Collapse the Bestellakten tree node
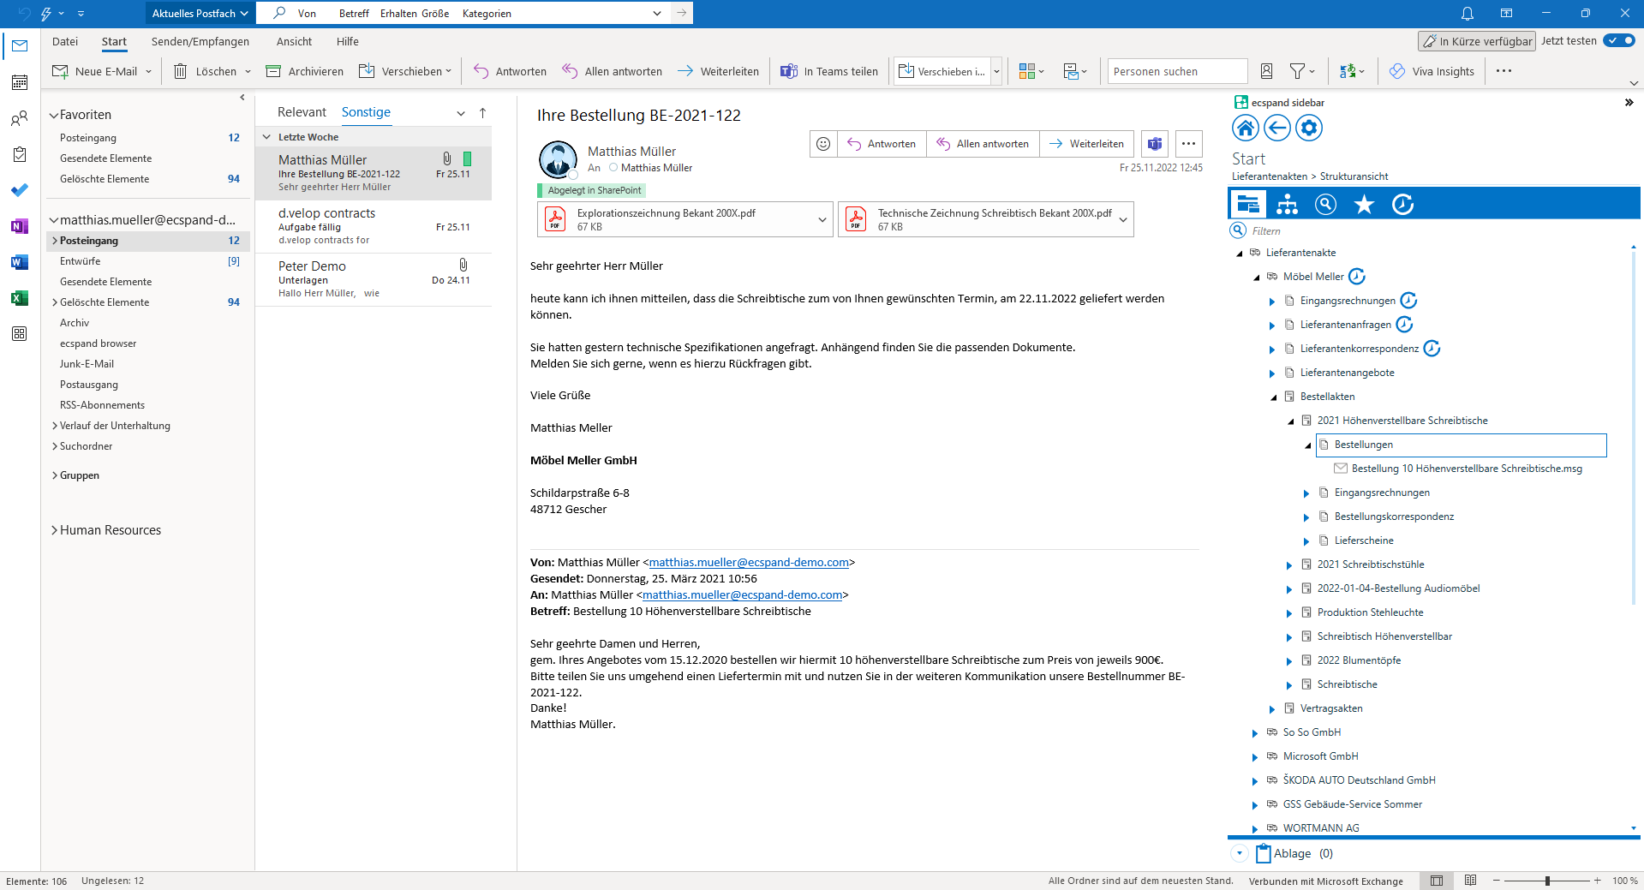The width and height of the screenshot is (1644, 890). click(x=1273, y=397)
